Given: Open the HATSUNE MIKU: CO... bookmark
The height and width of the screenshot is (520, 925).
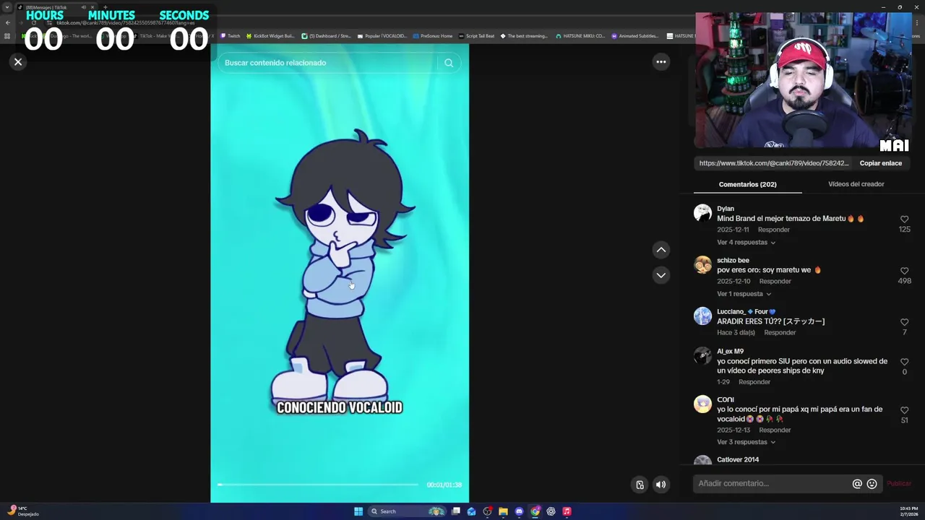Looking at the screenshot, I should click(580, 36).
